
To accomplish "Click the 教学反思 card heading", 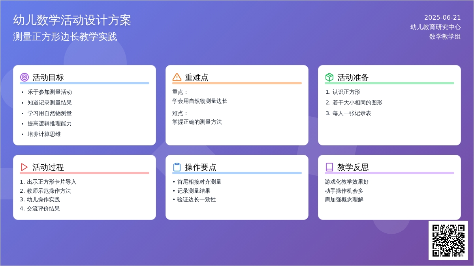I will (353, 167).
